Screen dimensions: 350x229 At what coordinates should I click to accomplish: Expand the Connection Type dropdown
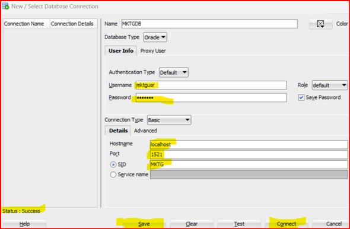[169, 120]
